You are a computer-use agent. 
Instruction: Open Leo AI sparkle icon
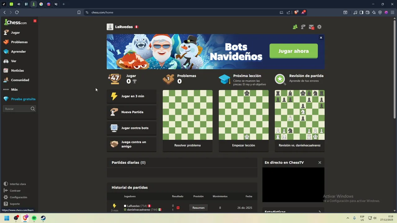pos(374,12)
